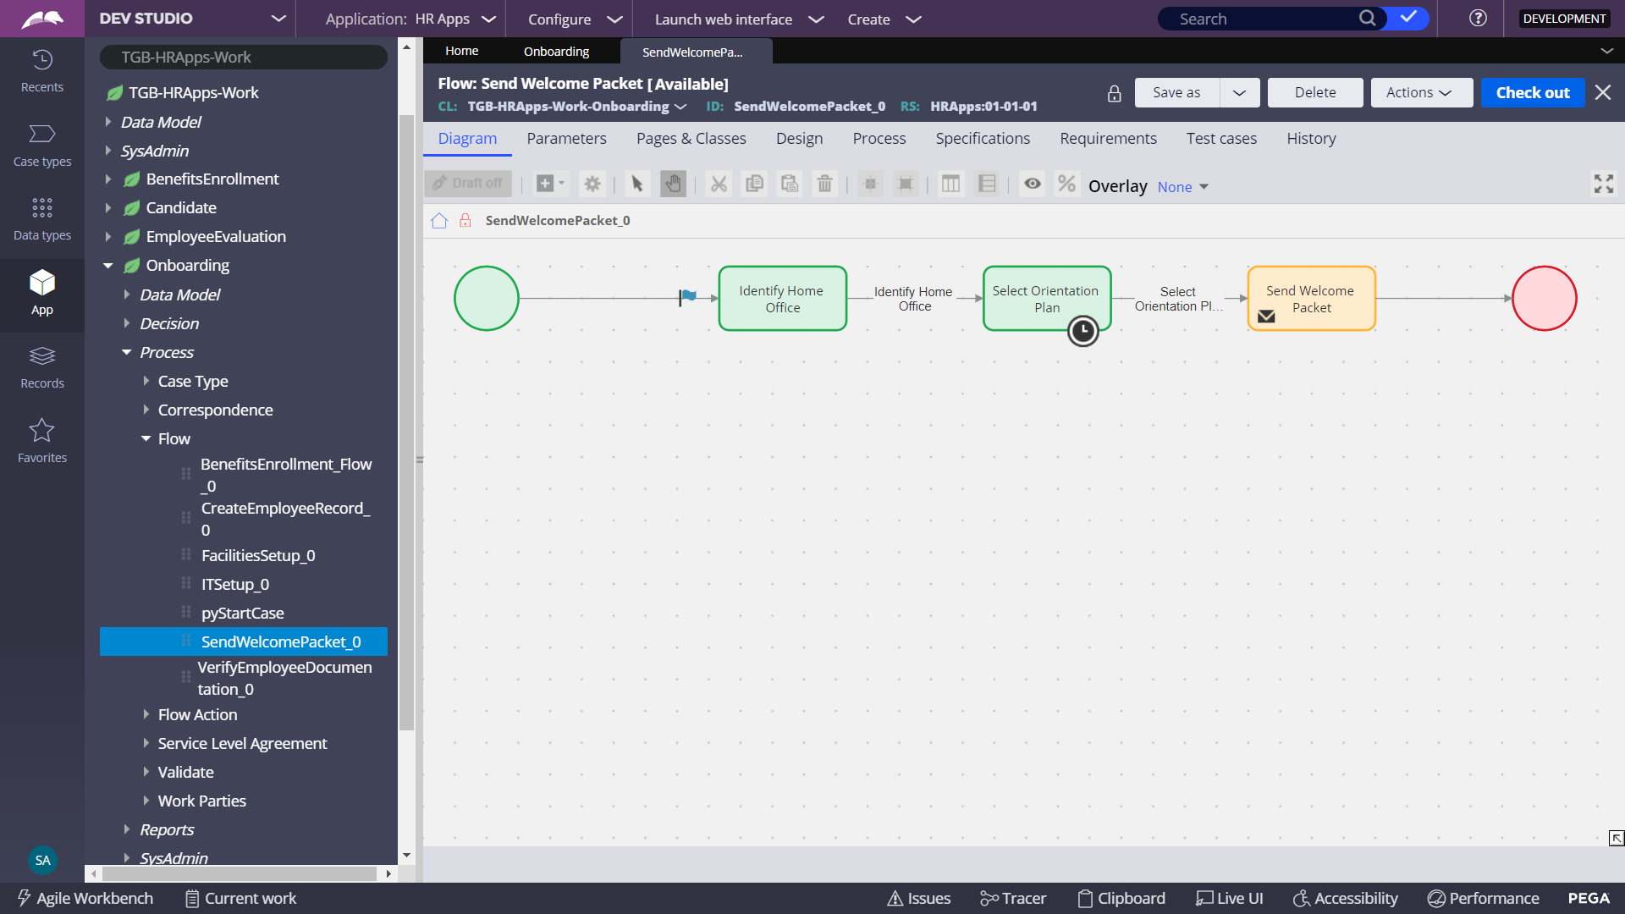The width and height of the screenshot is (1625, 914).
Task: Open Case types in sidebar
Action: point(42,146)
